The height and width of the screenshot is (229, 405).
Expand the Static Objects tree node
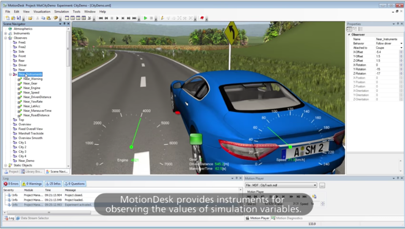click(x=5, y=165)
